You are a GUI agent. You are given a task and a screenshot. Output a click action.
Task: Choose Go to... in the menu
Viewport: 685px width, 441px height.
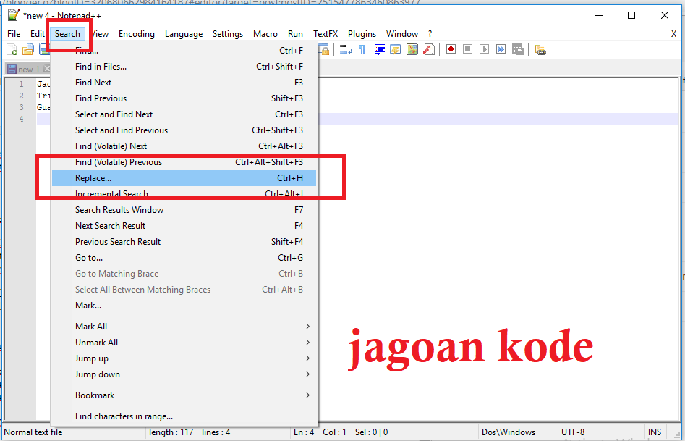184,258
